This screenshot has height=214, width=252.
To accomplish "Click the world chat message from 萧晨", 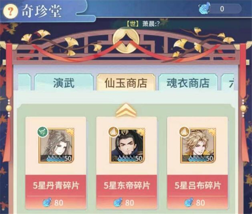I will click(143, 24).
